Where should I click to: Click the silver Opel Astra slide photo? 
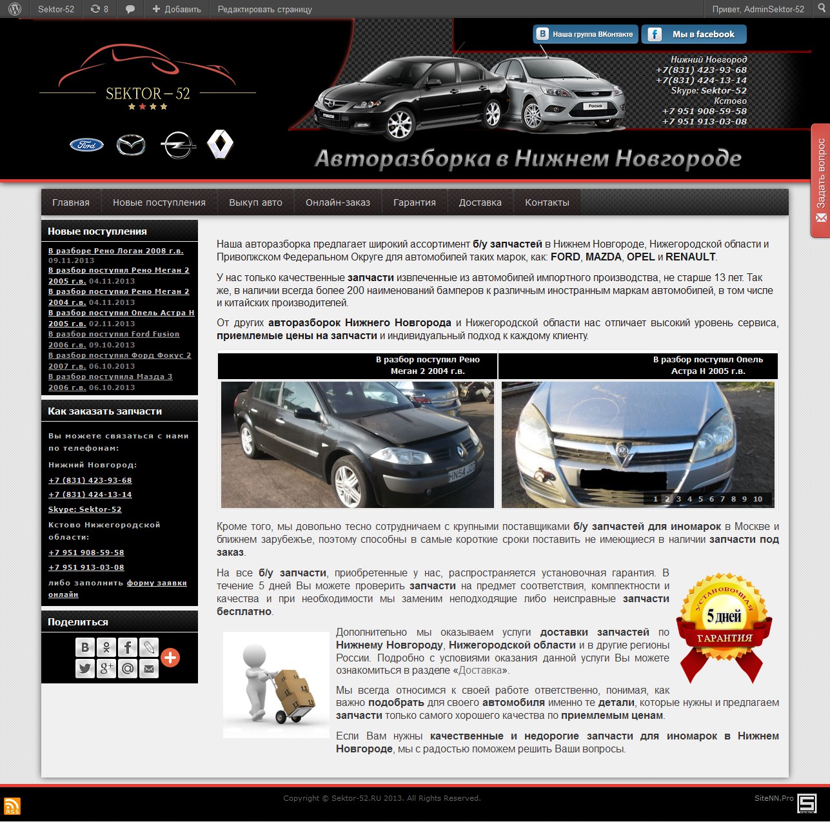638,445
